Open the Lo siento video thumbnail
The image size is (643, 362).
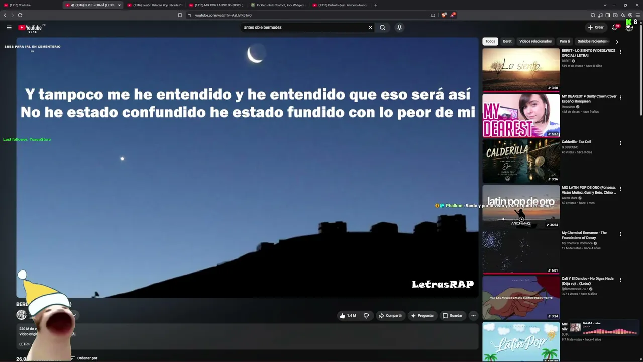[x=521, y=70]
